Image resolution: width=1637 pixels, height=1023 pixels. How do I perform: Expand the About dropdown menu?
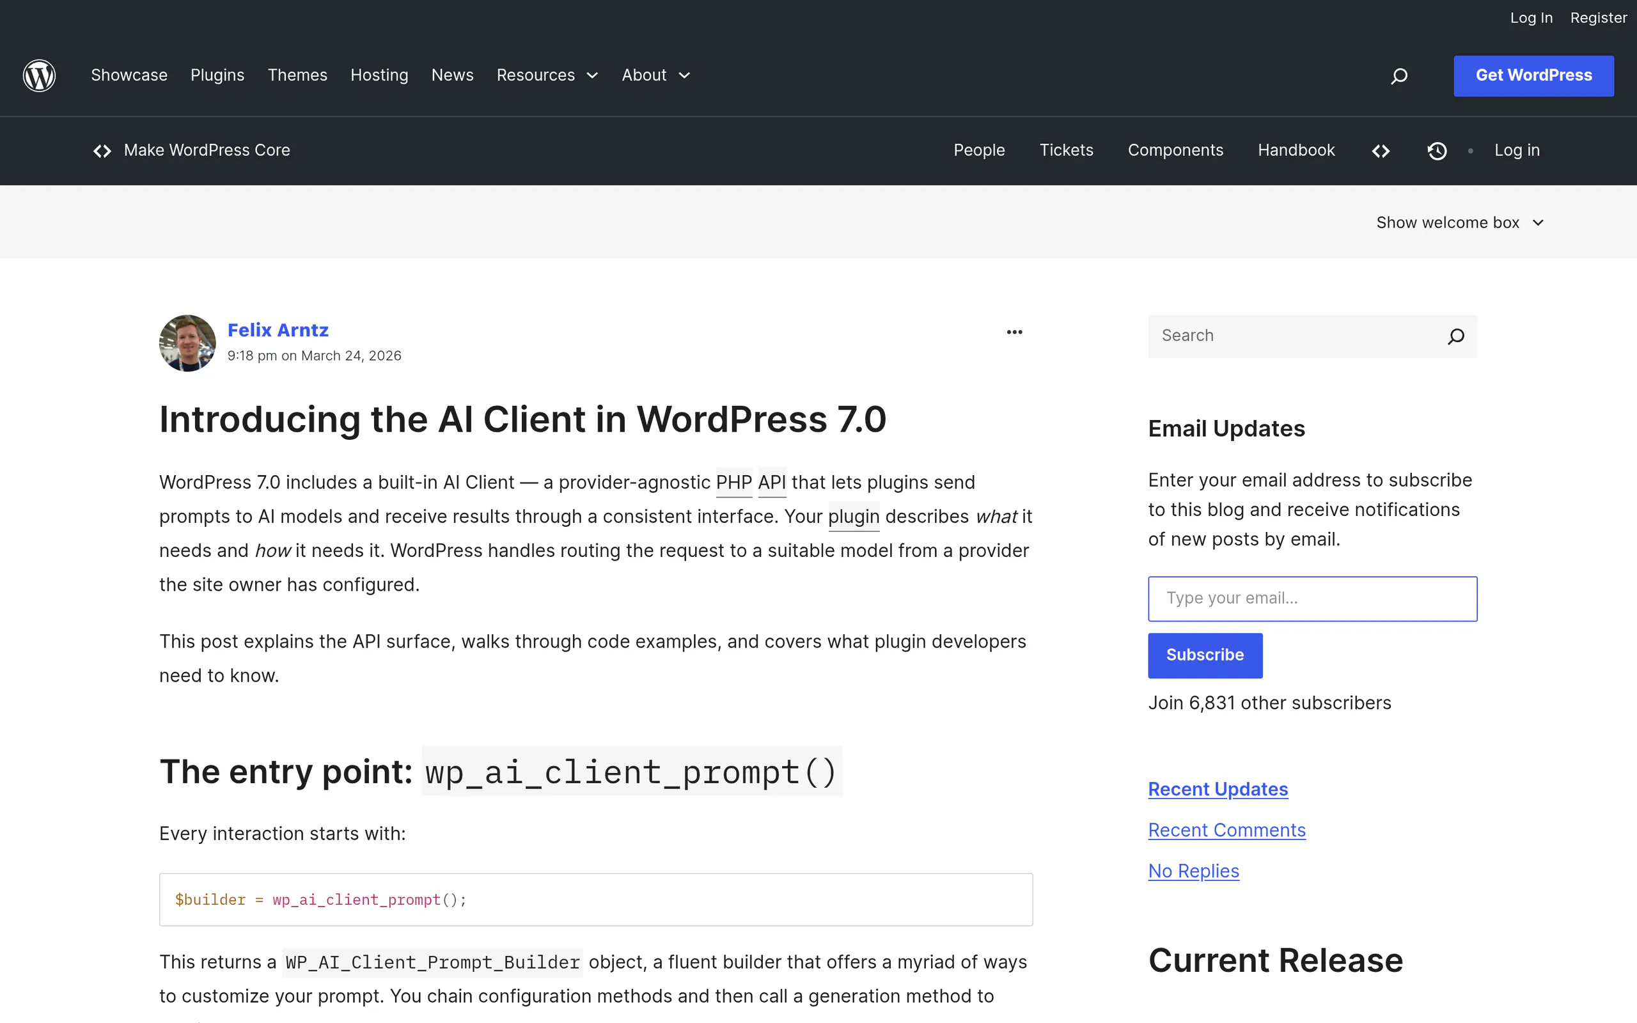pos(655,75)
